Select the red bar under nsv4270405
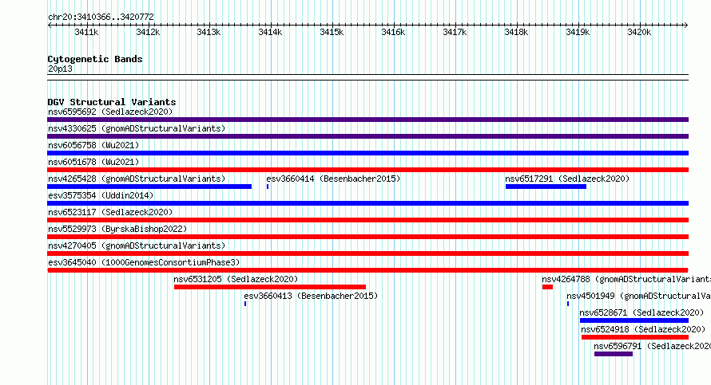The image size is (711, 385). pyautogui.click(x=367, y=253)
